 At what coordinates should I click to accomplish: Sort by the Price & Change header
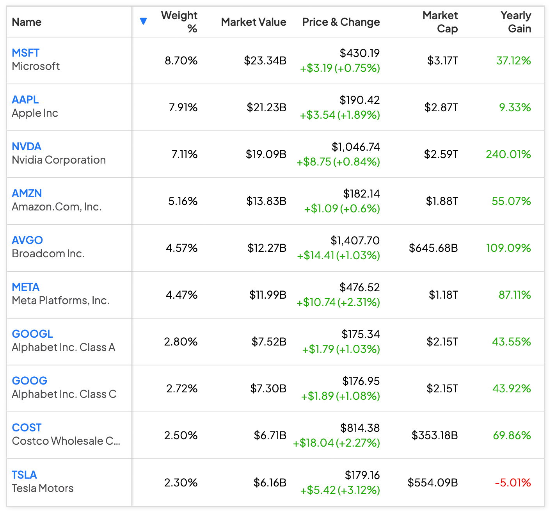341,22
